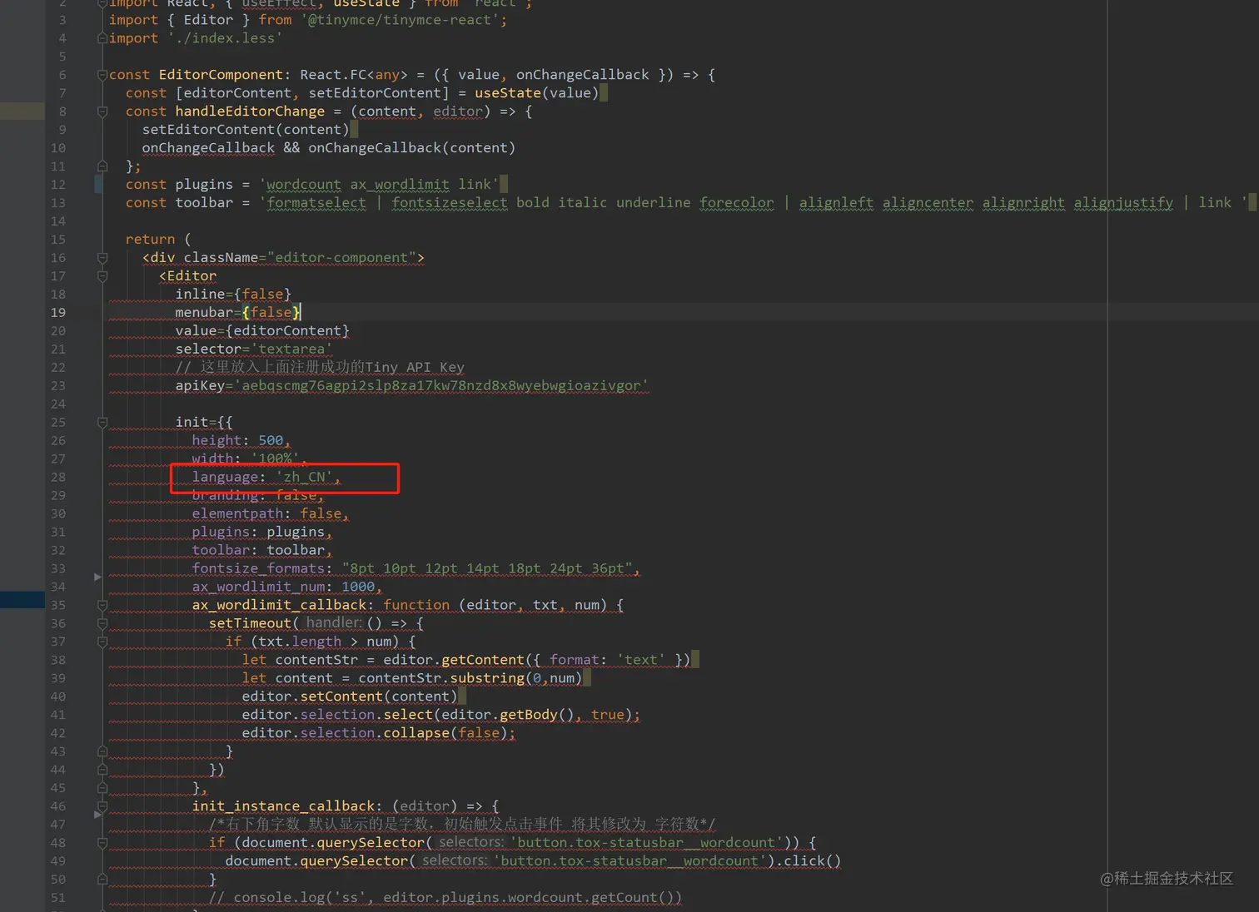Click 'handleEditorChange' constant name

250,112
